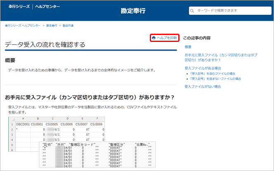Click heading お手元に受入ファイル…がありますか？
This screenshot has height=171, width=274.
click(90, 97)
